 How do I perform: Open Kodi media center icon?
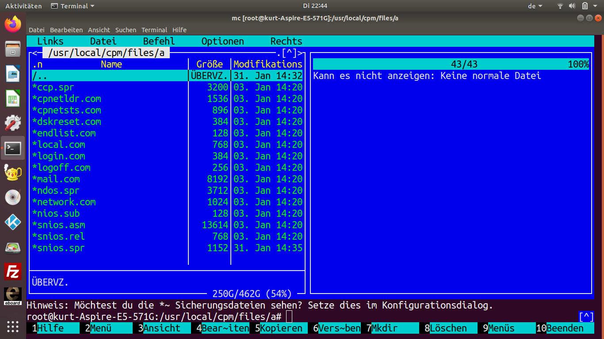tap(13, 222)
